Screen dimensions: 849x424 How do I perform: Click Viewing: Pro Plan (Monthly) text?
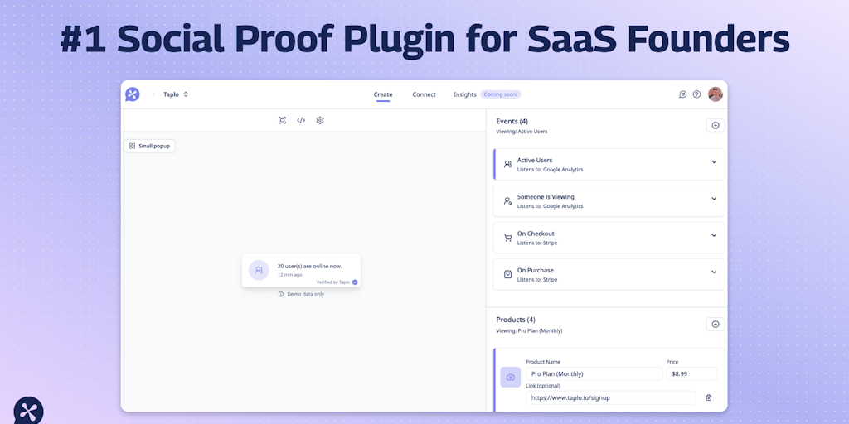point(529,330)
